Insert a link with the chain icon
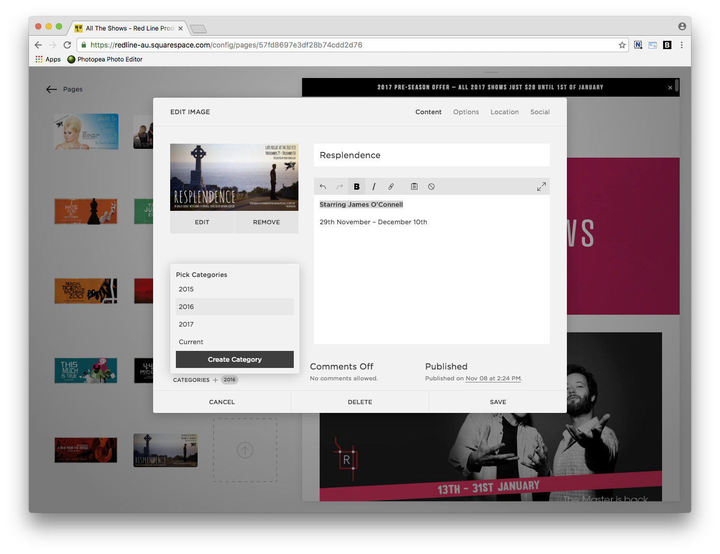This screenshot has height=554, width=720. 391,187
